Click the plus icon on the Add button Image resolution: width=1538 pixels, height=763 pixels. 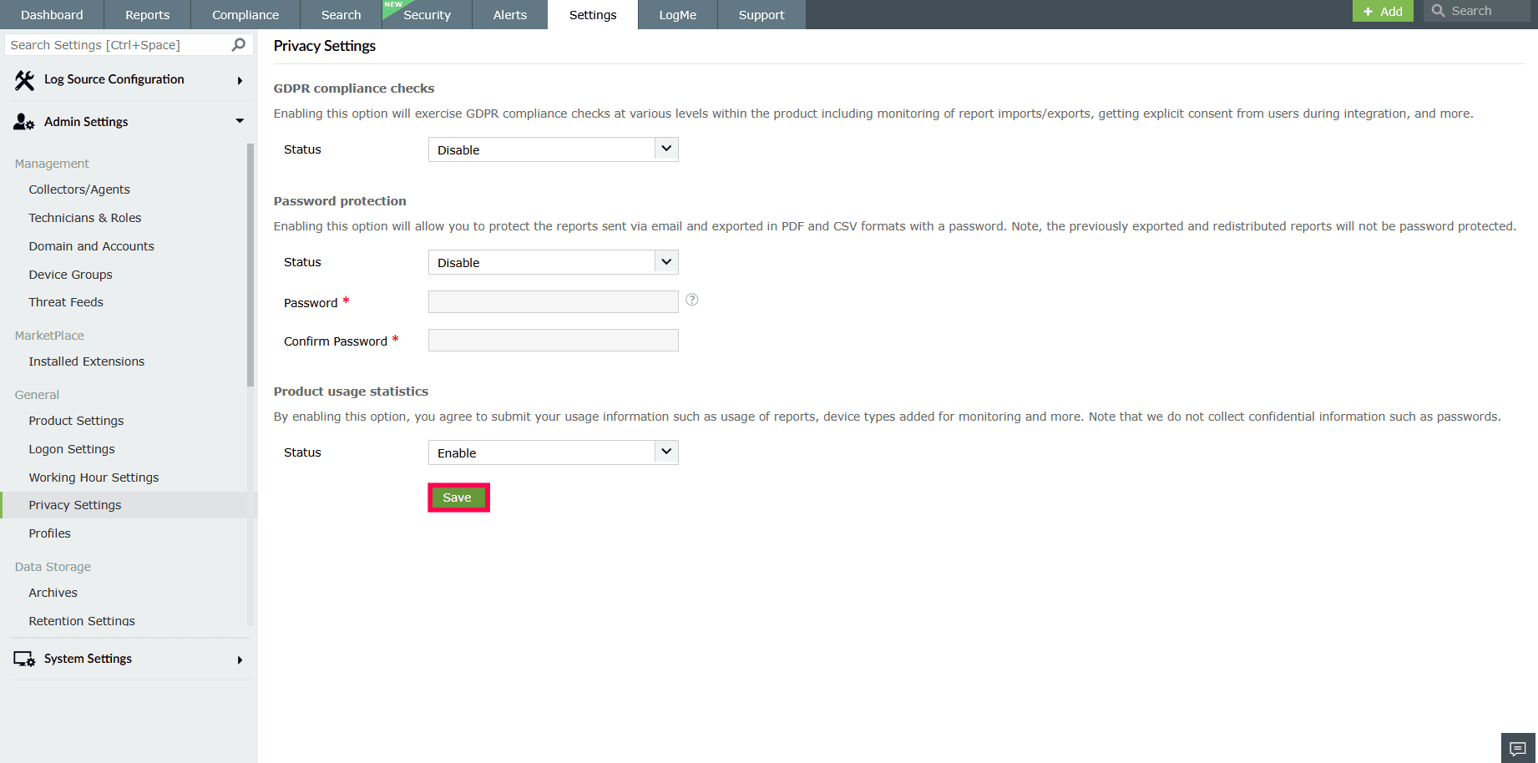[x=1369, y=11]
